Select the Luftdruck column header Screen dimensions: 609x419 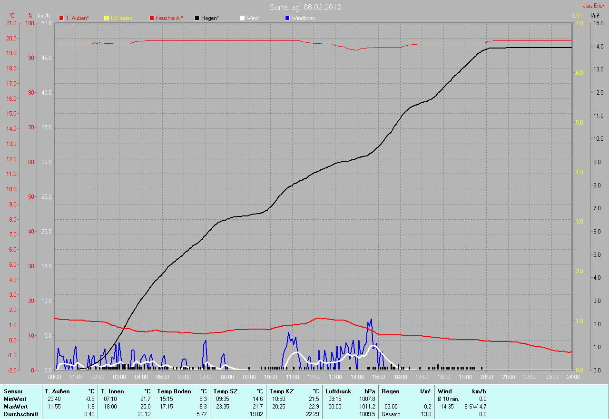(x=338, y=391)
